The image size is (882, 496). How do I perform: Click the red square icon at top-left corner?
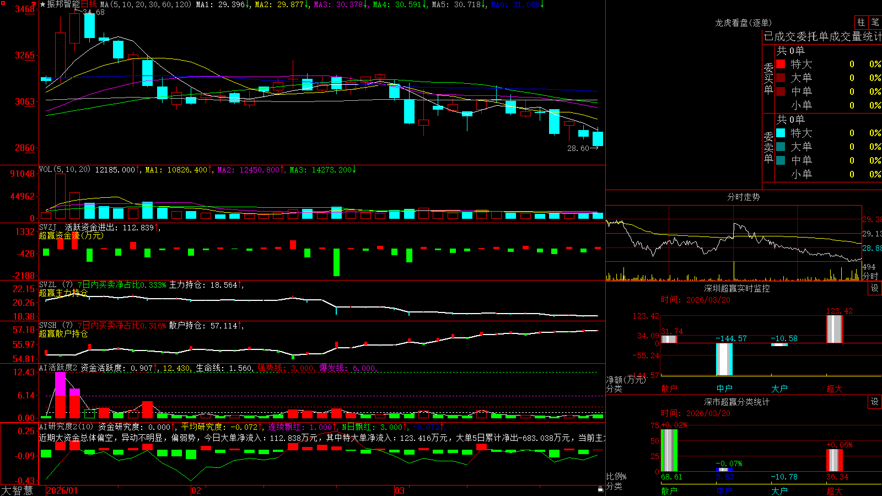coord(3,3)
